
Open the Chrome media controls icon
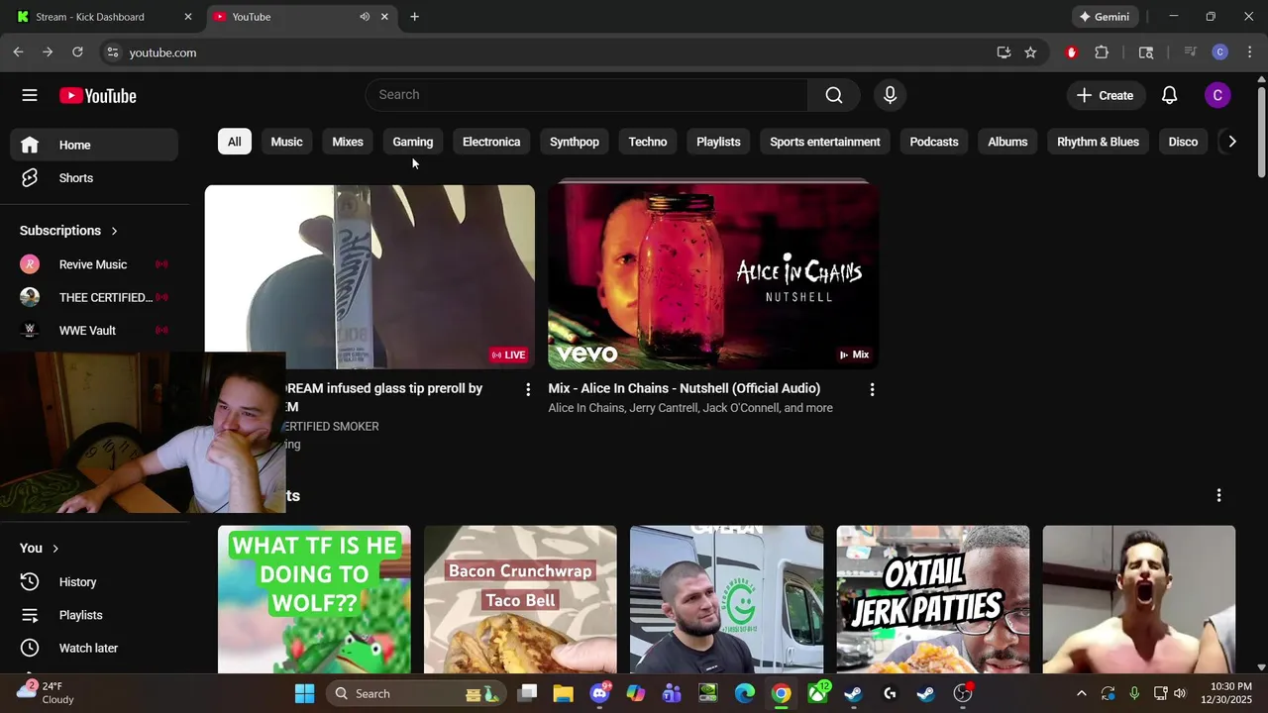point(1191,52)
